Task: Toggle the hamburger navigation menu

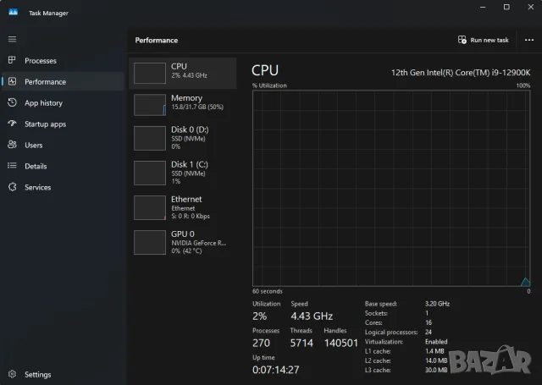Action: [x=12, y=39]
